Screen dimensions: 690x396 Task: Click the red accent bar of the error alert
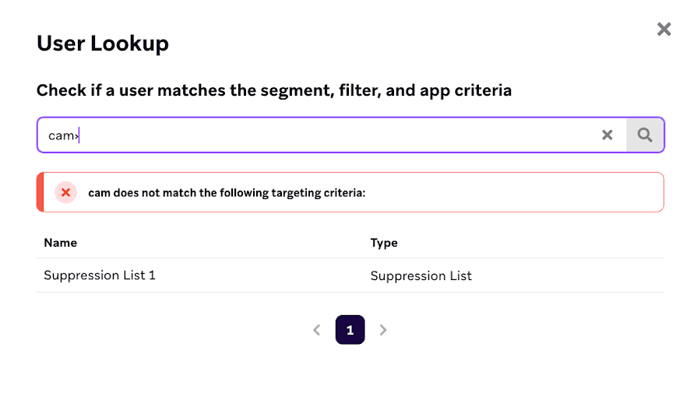(40, 192)
